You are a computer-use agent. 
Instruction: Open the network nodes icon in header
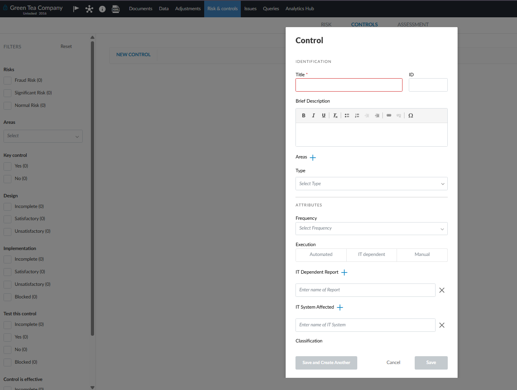click(89, 9)
